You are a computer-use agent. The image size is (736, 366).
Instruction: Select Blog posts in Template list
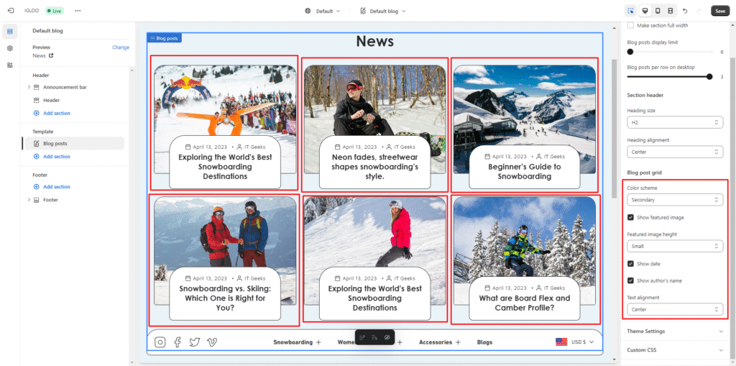55,144
